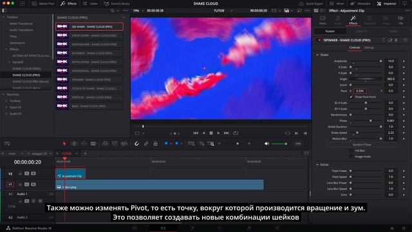Screen dimensions: 412x232
Task: Switch to Inspector Video tab
Action: (323, 20)
